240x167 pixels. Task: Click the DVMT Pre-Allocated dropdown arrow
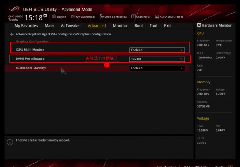tap(181, 59)
